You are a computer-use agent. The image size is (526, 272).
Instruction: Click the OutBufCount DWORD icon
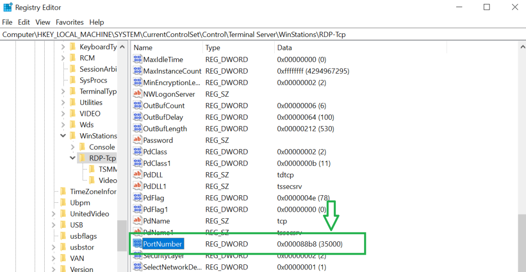[x=137, y=106]
